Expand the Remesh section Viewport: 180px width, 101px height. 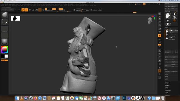[166, 76]
